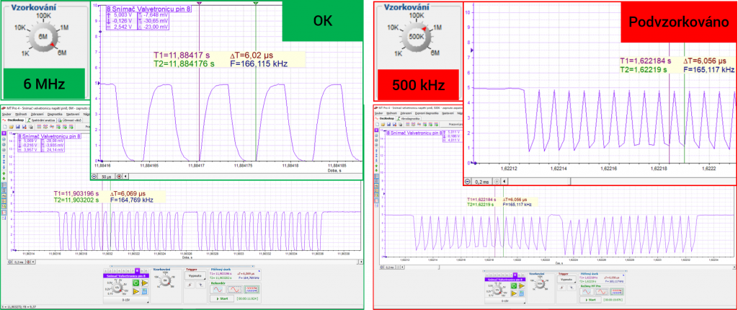The image size is (738, 310).
Task: Click the falling edge trigger icon
Action: tap(200, 286)
